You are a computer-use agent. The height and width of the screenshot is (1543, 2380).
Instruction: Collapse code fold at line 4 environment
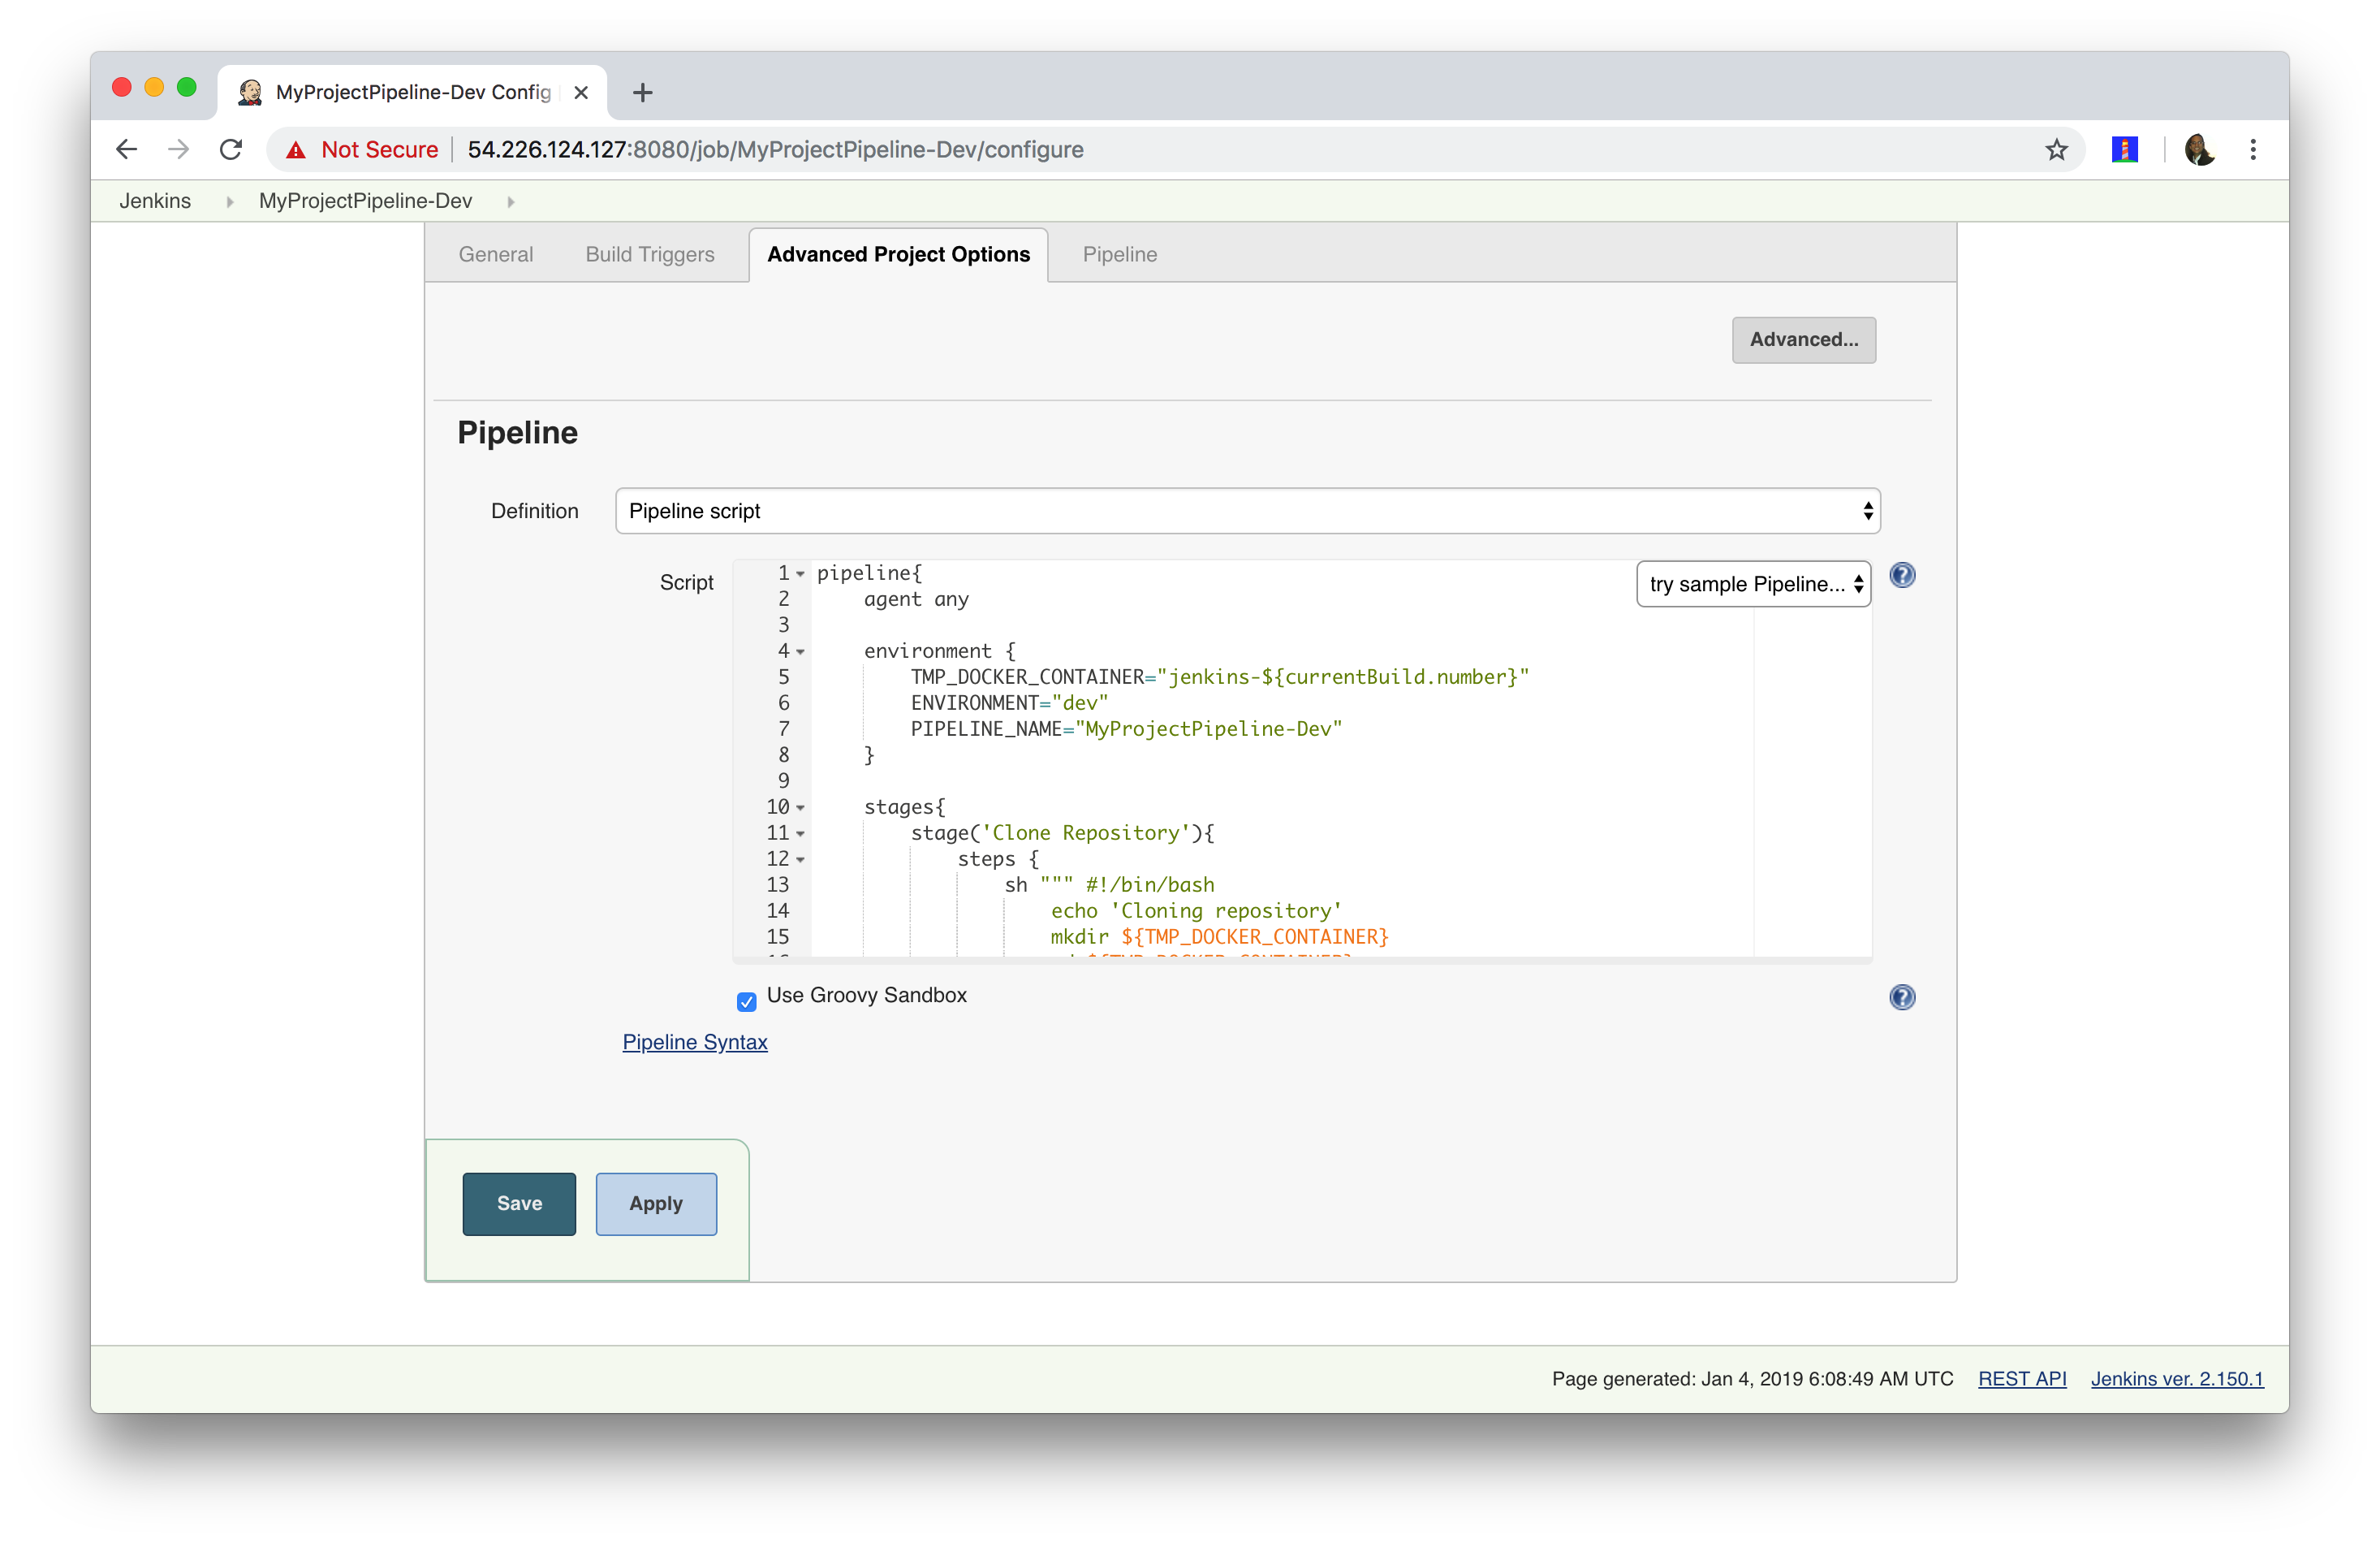tap(800, 652)
